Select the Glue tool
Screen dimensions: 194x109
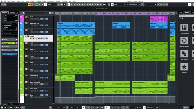click(x=82, y=5)
